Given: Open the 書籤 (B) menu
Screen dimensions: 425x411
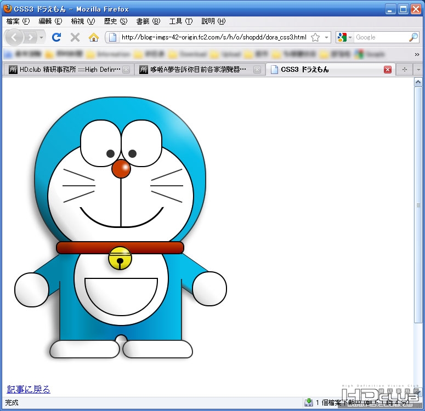Looking at the screenshot, I should pyautogui.click(x=148, y=21).
